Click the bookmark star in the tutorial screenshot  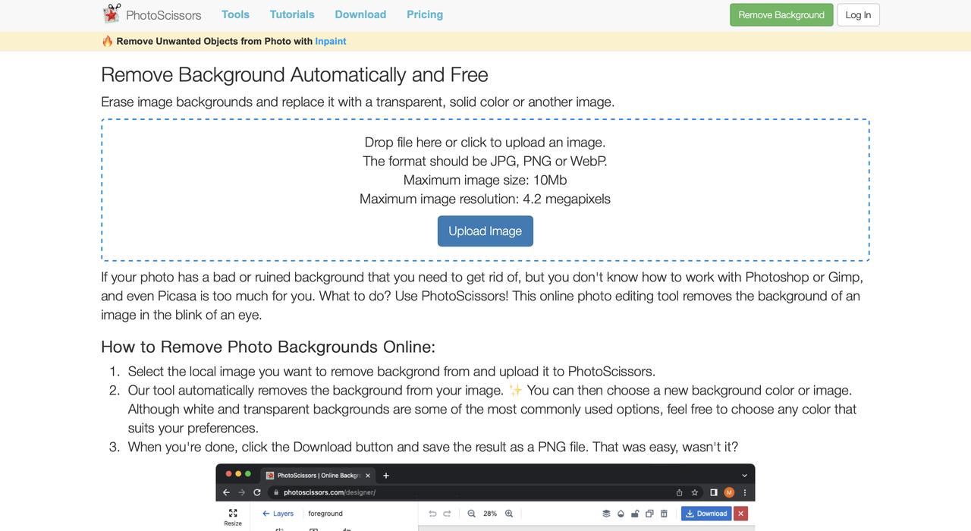(x=694, y=492)
